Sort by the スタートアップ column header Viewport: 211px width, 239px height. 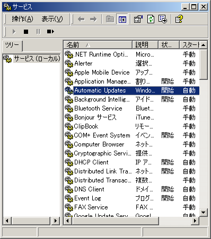[189, 45]
